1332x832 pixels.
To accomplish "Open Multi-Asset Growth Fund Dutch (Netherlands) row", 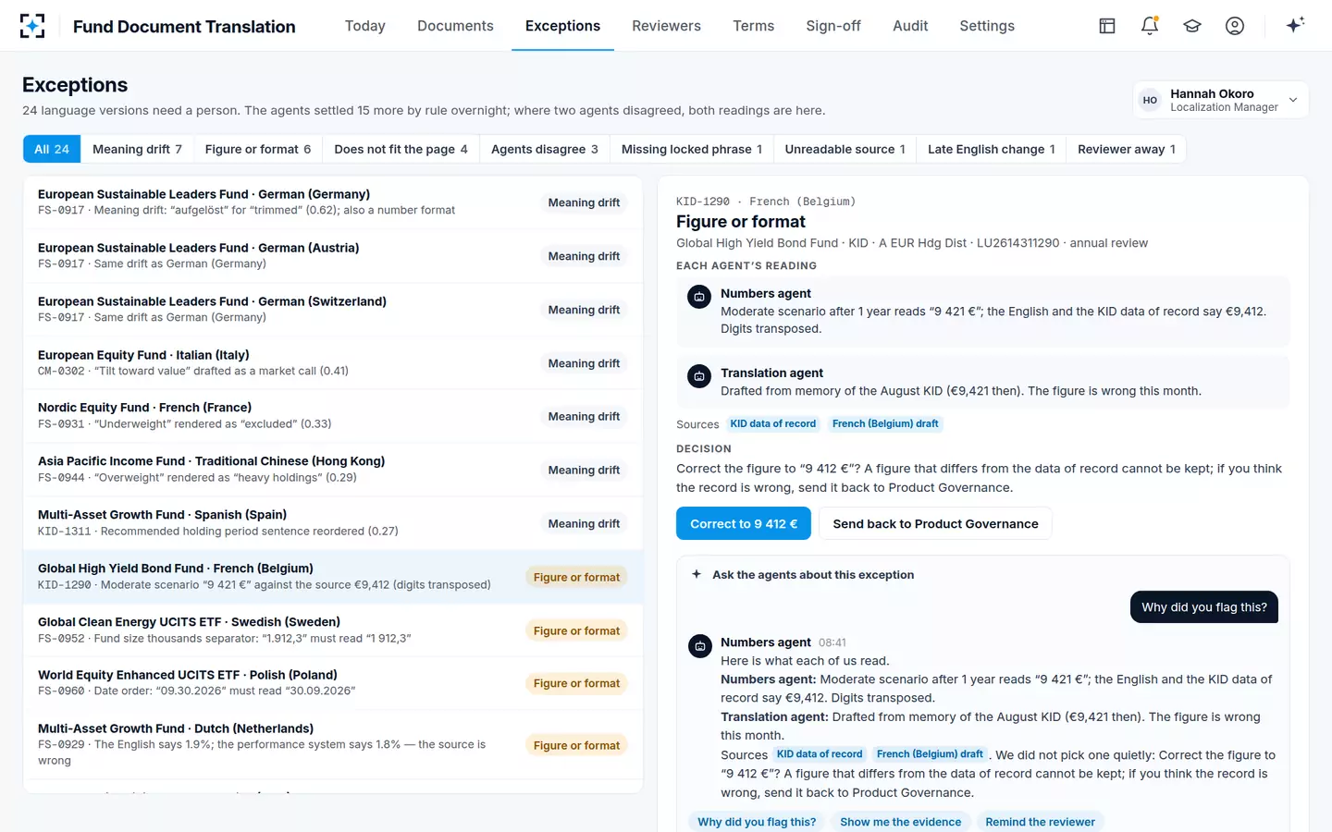I will click(x=333, y=745).
